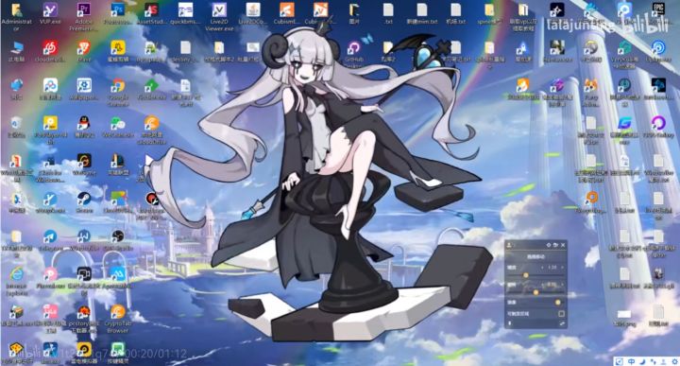This screenshot has height=366, width=680.
Task: Open the rocket shortcut icon
Action: [x=523, y=47]
